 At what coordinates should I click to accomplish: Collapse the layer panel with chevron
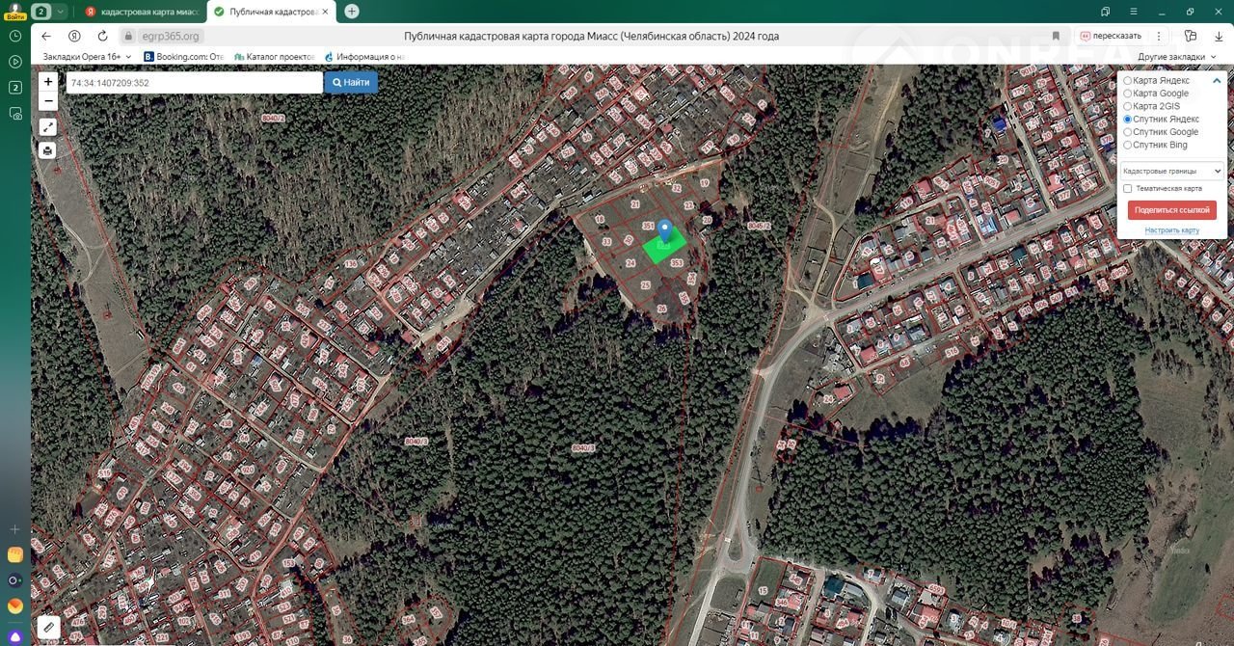tap(1217, 81)
